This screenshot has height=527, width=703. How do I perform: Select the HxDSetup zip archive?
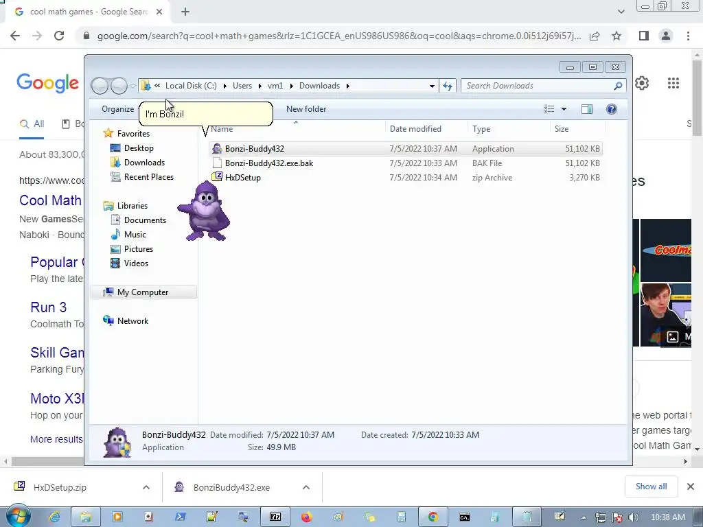coord(405,178)
